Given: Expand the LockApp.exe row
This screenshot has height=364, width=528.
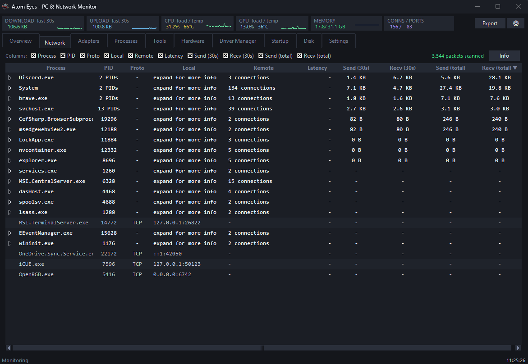Looking at the screenshot, I should [x=10, y=140].
